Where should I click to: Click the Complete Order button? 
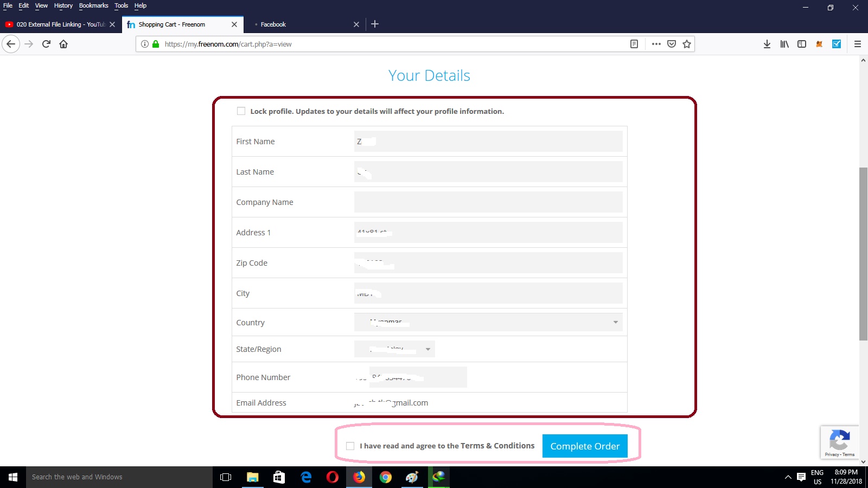(585, 446)
